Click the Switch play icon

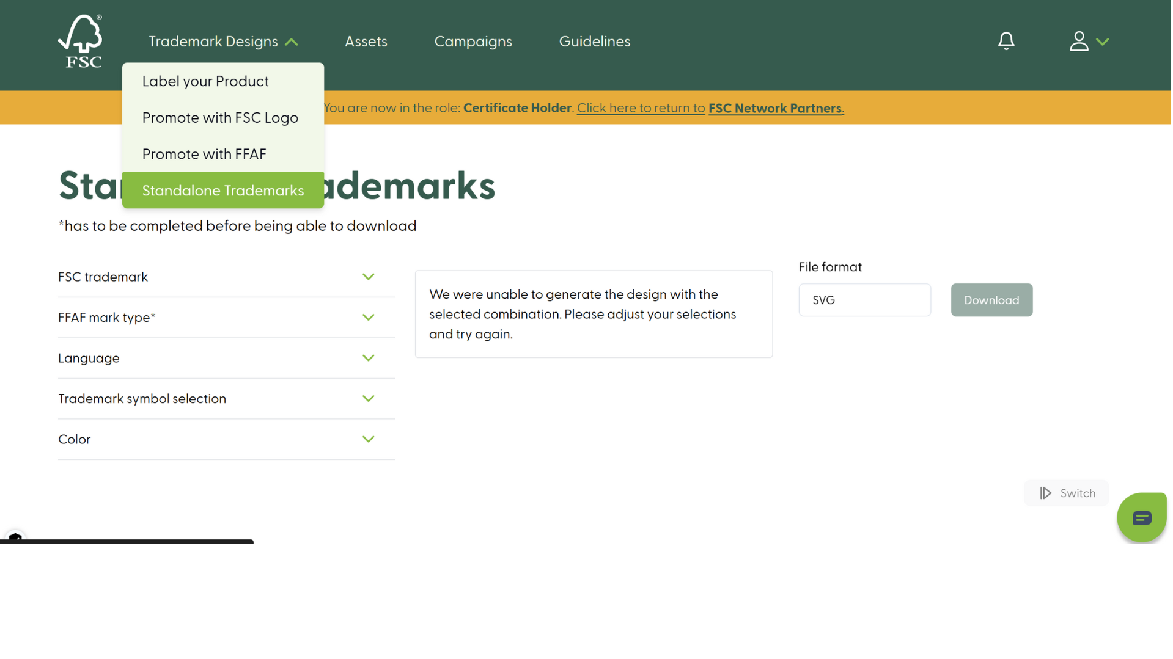click(1045, 493)
